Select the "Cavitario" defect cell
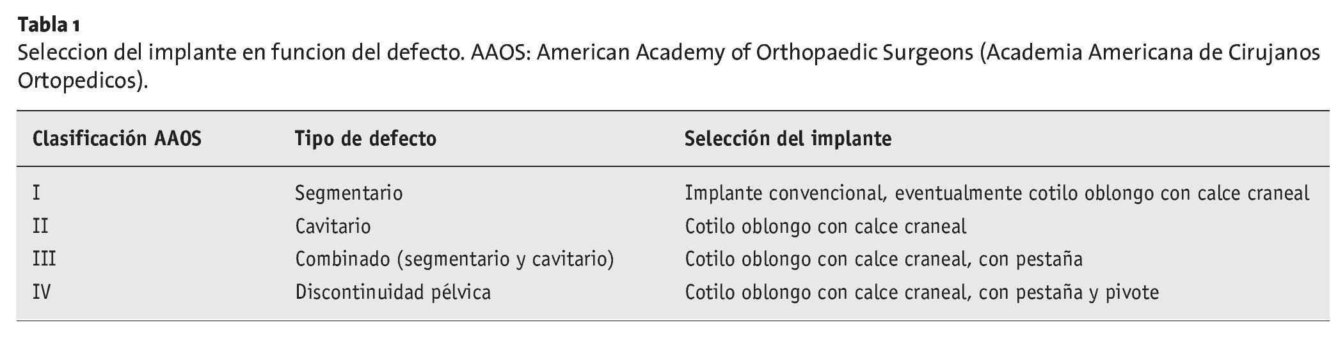 point(333,226)
